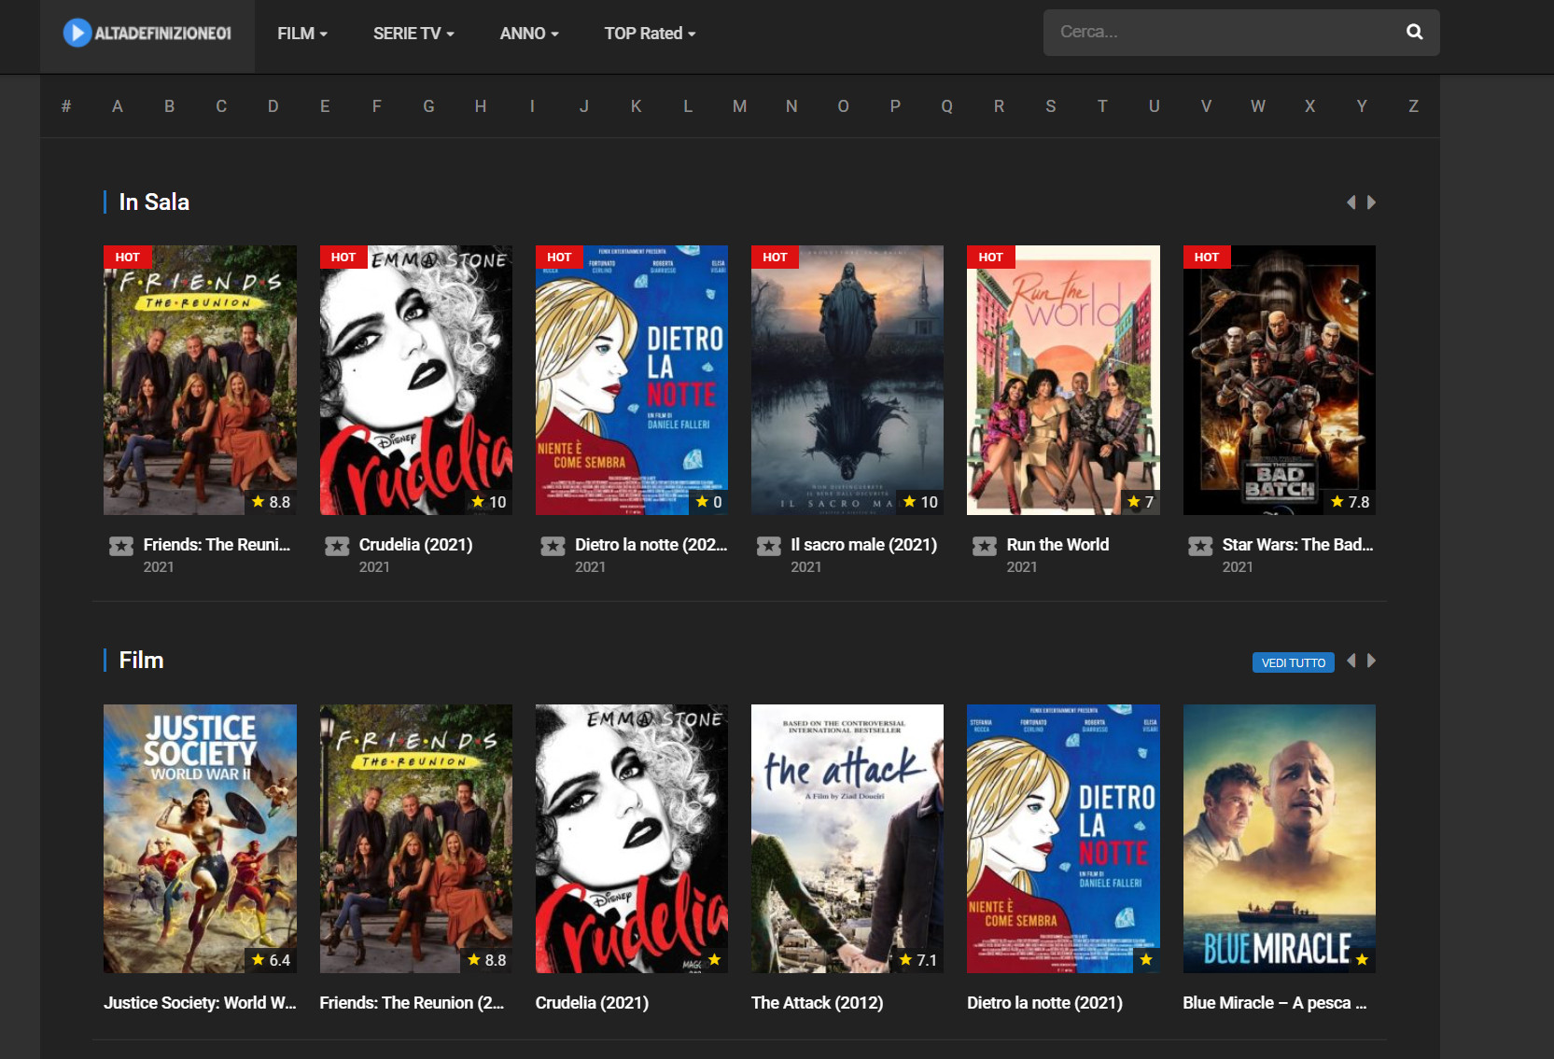Filter titles by letter W
1554x1059 pixels.
point(1258,106)
